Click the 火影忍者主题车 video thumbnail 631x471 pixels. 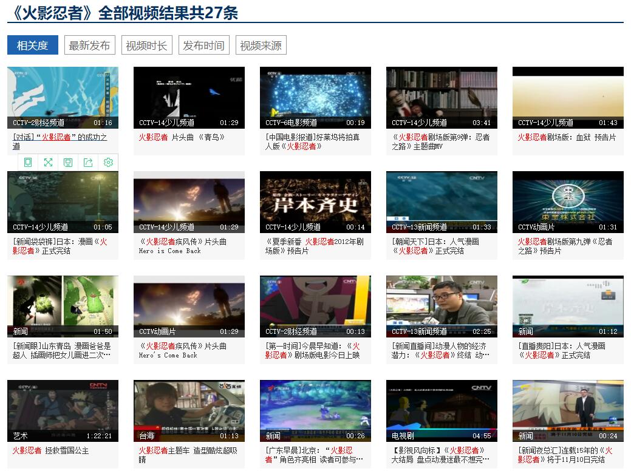pos(189,410)
